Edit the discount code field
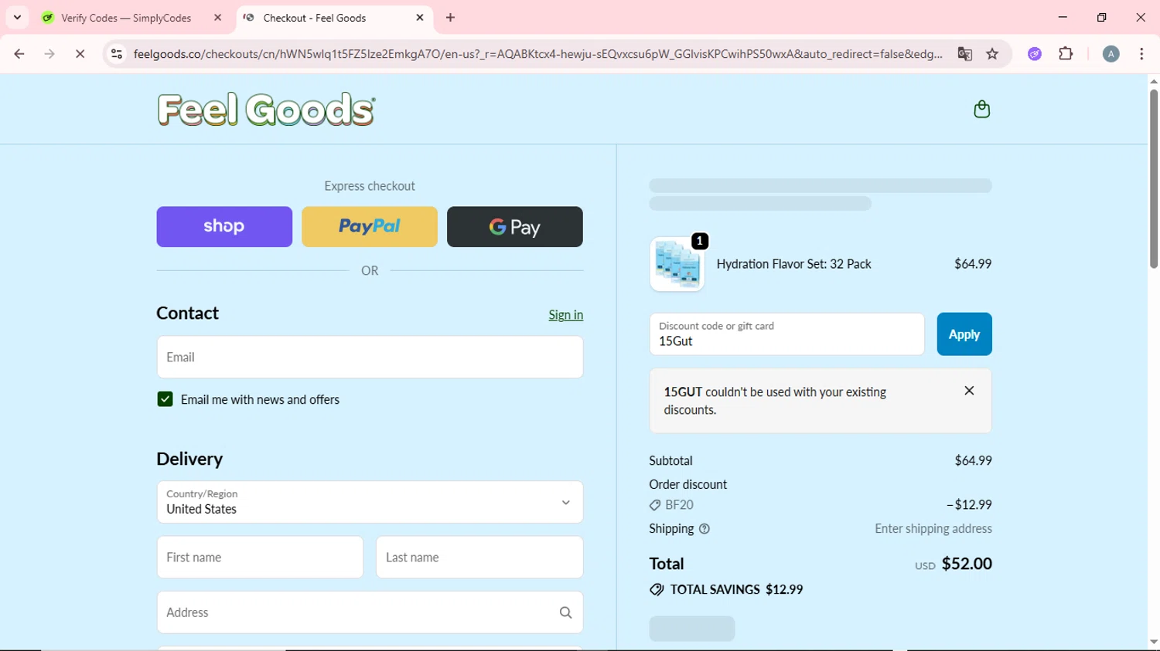Screen dimensions: 1160x651 [x=786, y=334]
